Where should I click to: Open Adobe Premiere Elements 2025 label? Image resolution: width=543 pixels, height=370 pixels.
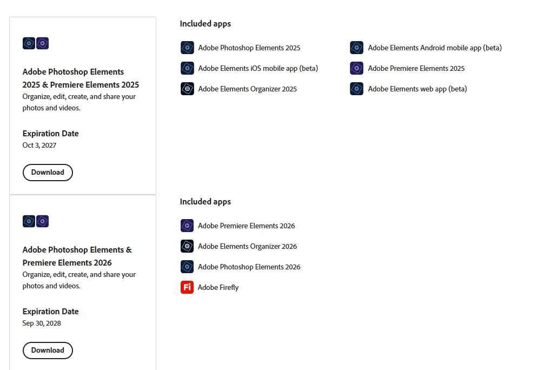(x=416, y=68)
